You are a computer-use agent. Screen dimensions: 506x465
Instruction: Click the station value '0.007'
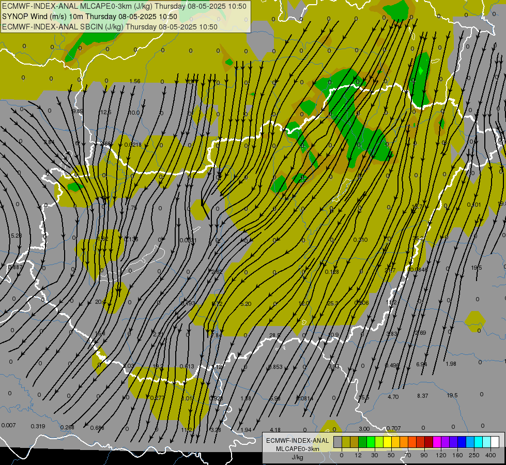(8, 425)
